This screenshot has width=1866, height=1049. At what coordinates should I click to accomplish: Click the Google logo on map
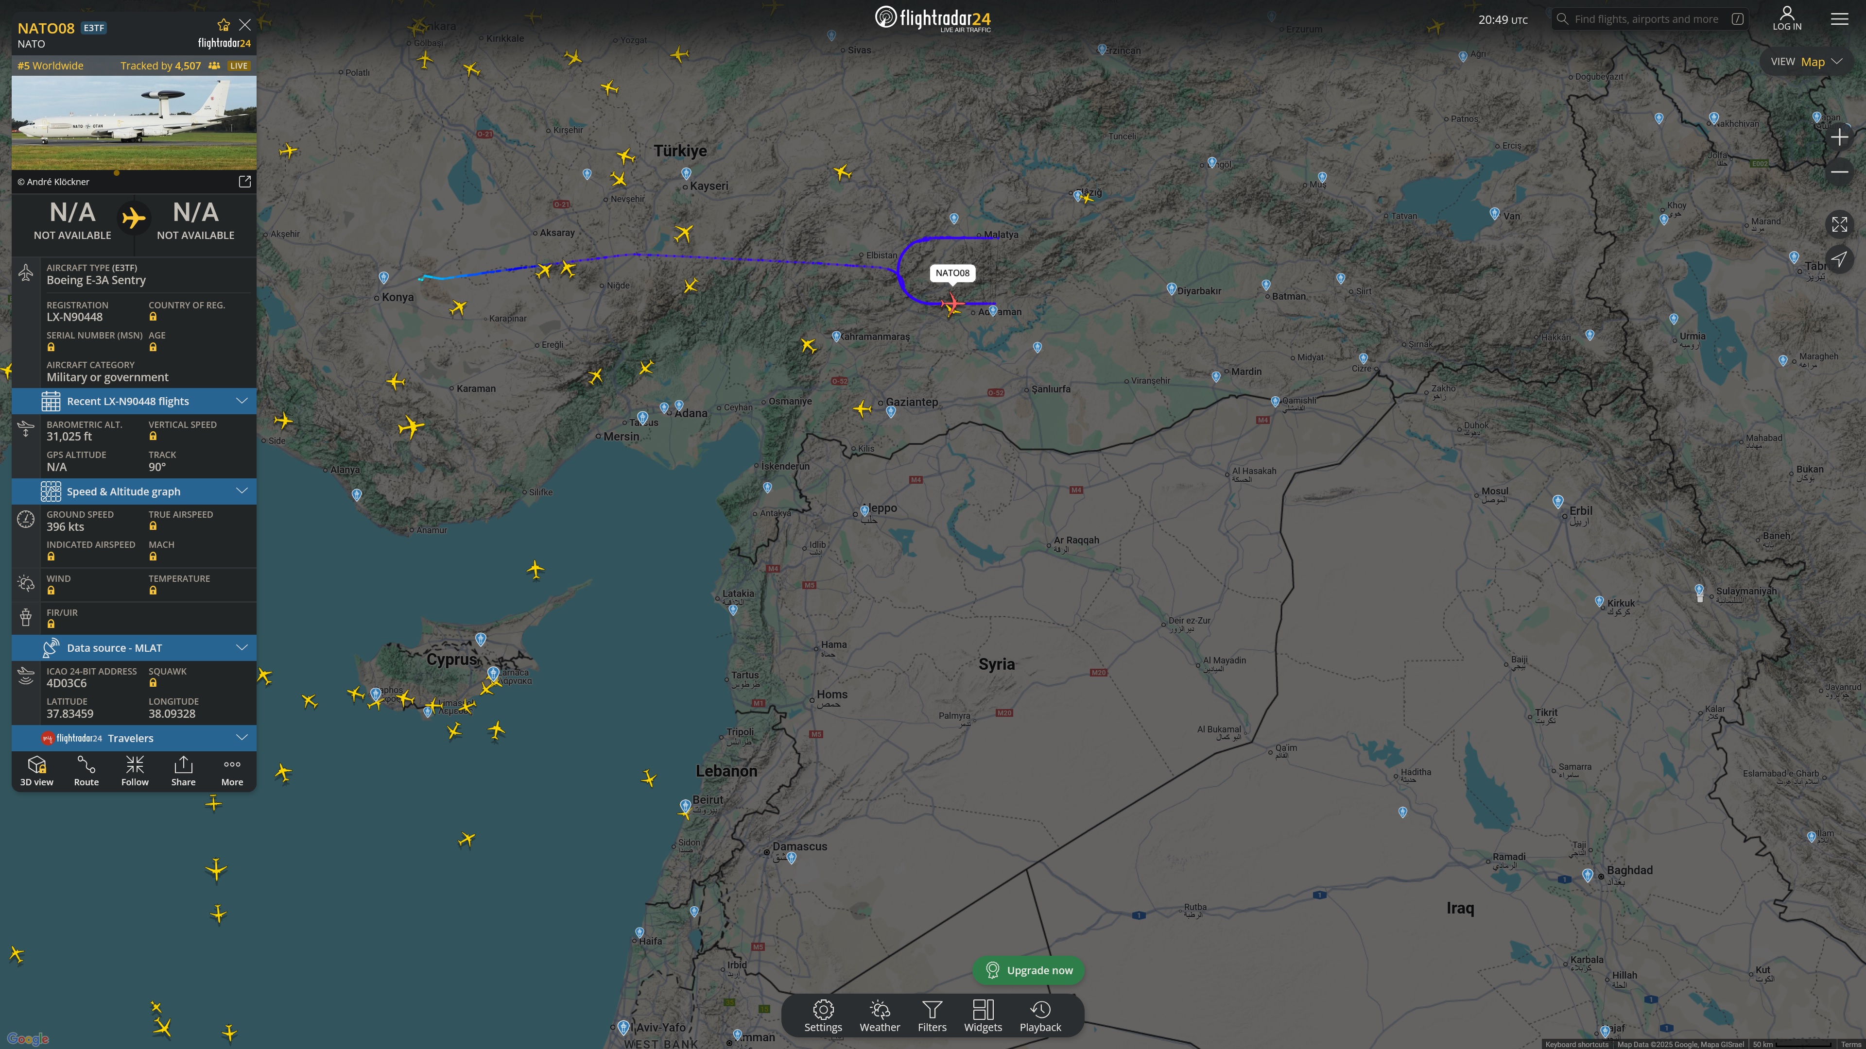(x=28, y=1039)
